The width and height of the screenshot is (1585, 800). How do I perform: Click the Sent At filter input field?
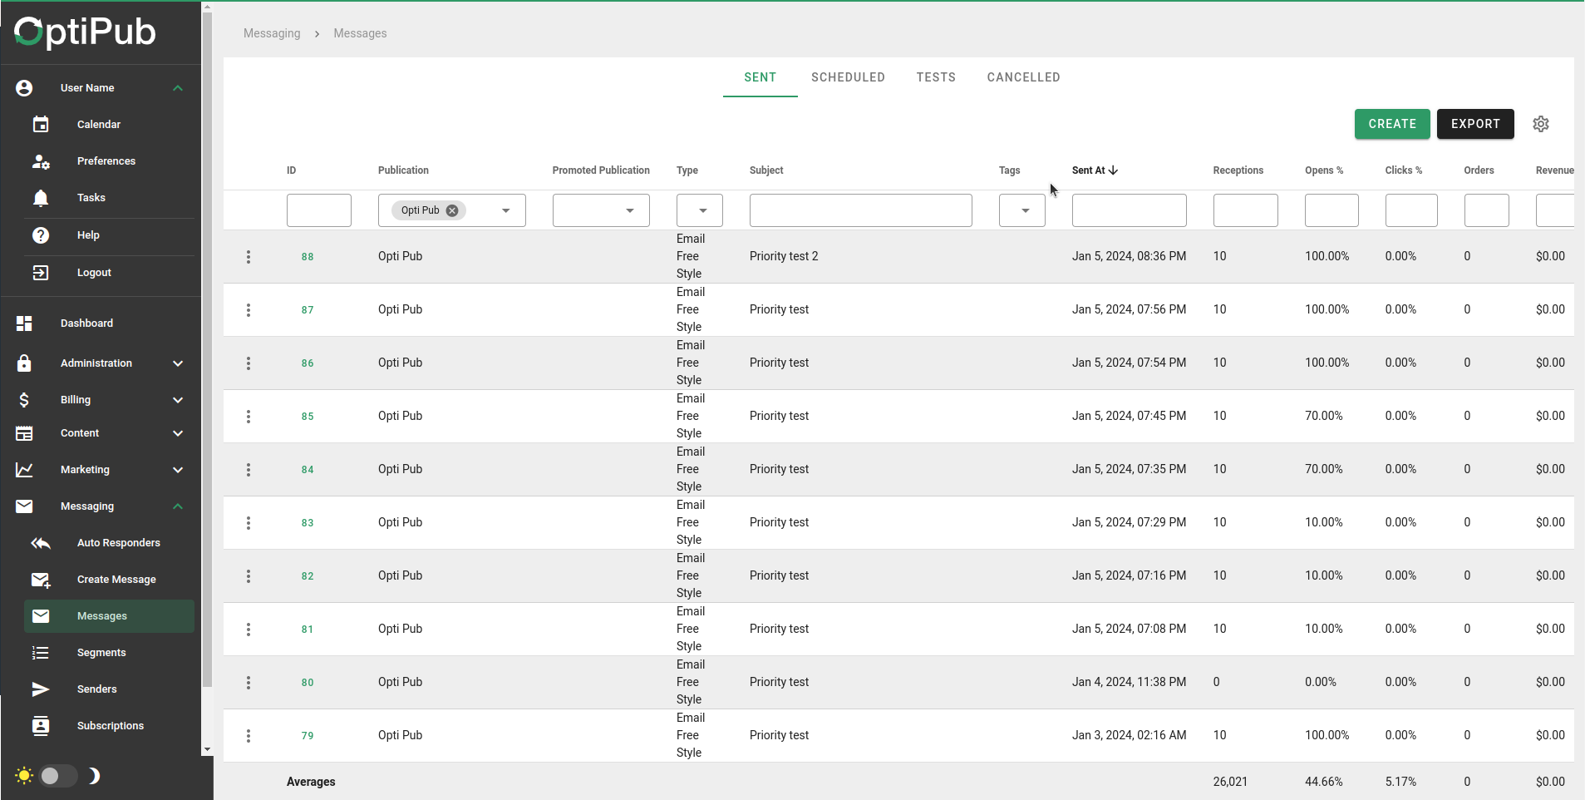tap(1130, 210)
